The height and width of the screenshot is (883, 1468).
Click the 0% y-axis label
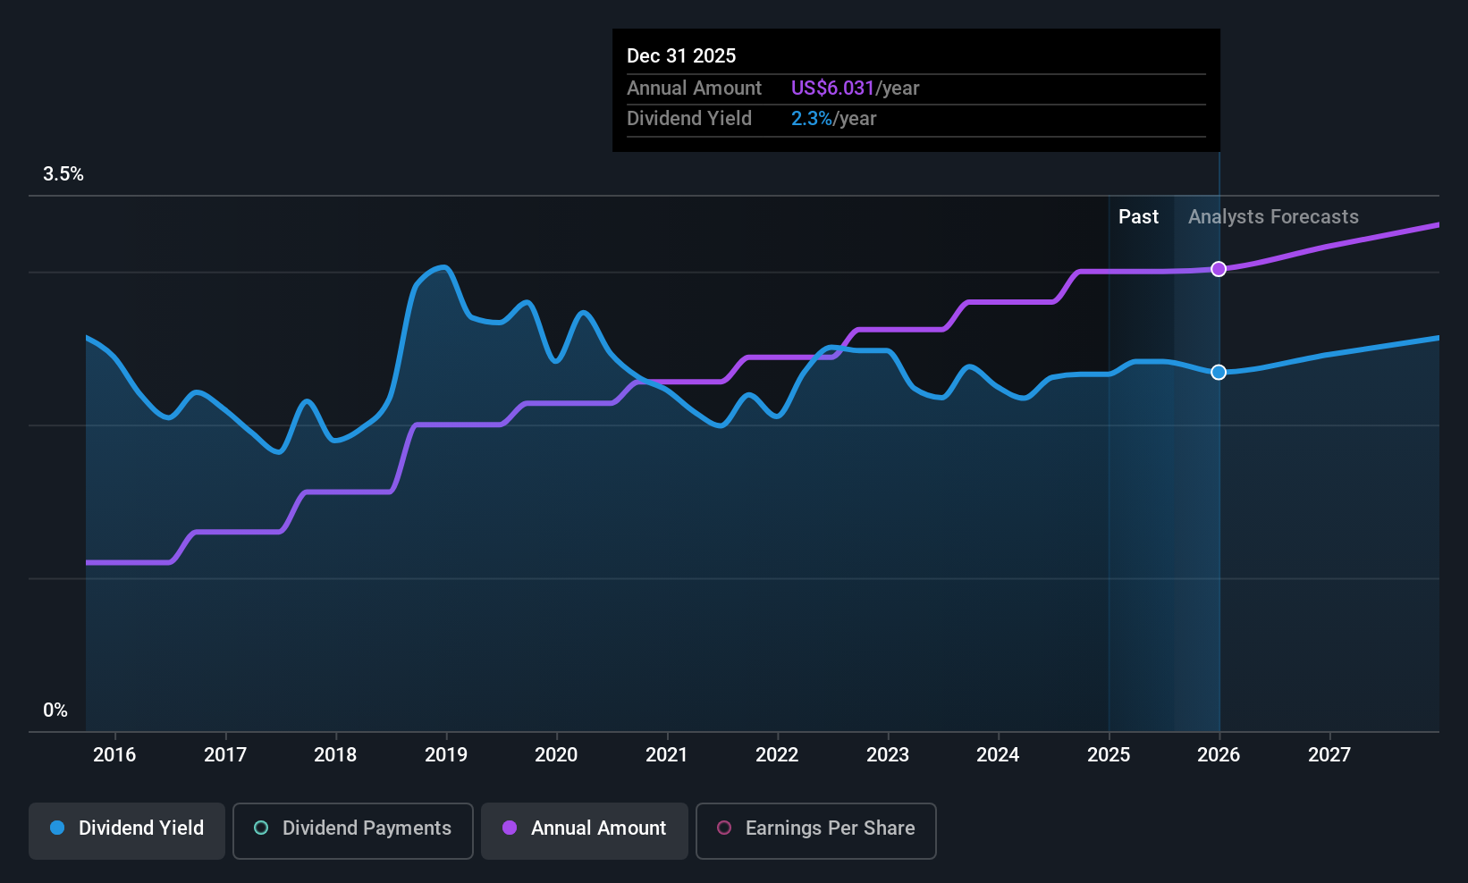click(55, 711)
